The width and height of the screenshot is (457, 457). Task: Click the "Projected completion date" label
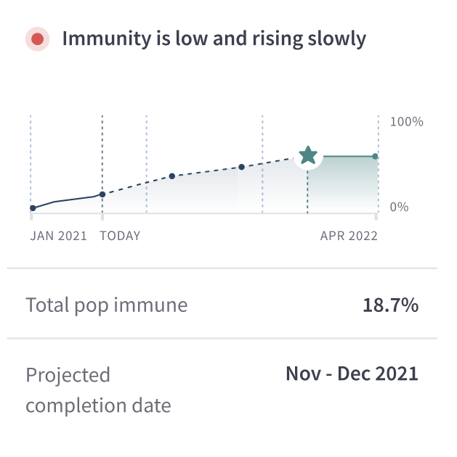pos(98,390)
